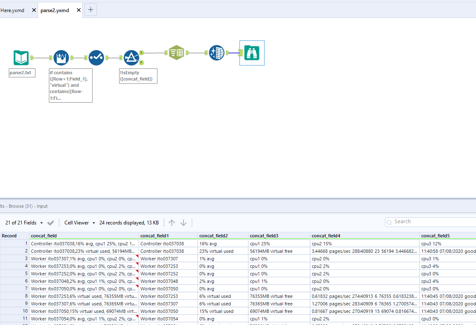The image size is (476, 325).
Task: Click the green Summarize tool hexagon
Action: (176, 53)
